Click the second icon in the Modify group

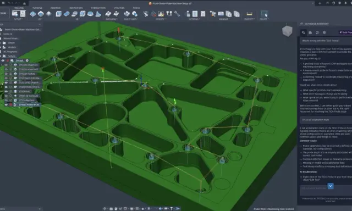click(153, 14)
